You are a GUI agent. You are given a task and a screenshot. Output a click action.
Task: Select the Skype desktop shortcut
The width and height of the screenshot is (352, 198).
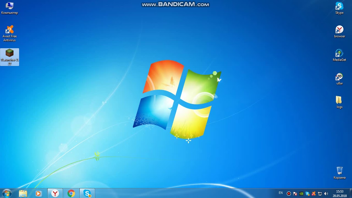tap(339, 8)
